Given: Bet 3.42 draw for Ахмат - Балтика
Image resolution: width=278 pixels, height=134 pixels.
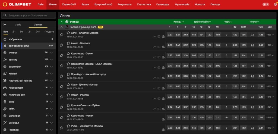Looking at the screenshot, I should (178, 45).
